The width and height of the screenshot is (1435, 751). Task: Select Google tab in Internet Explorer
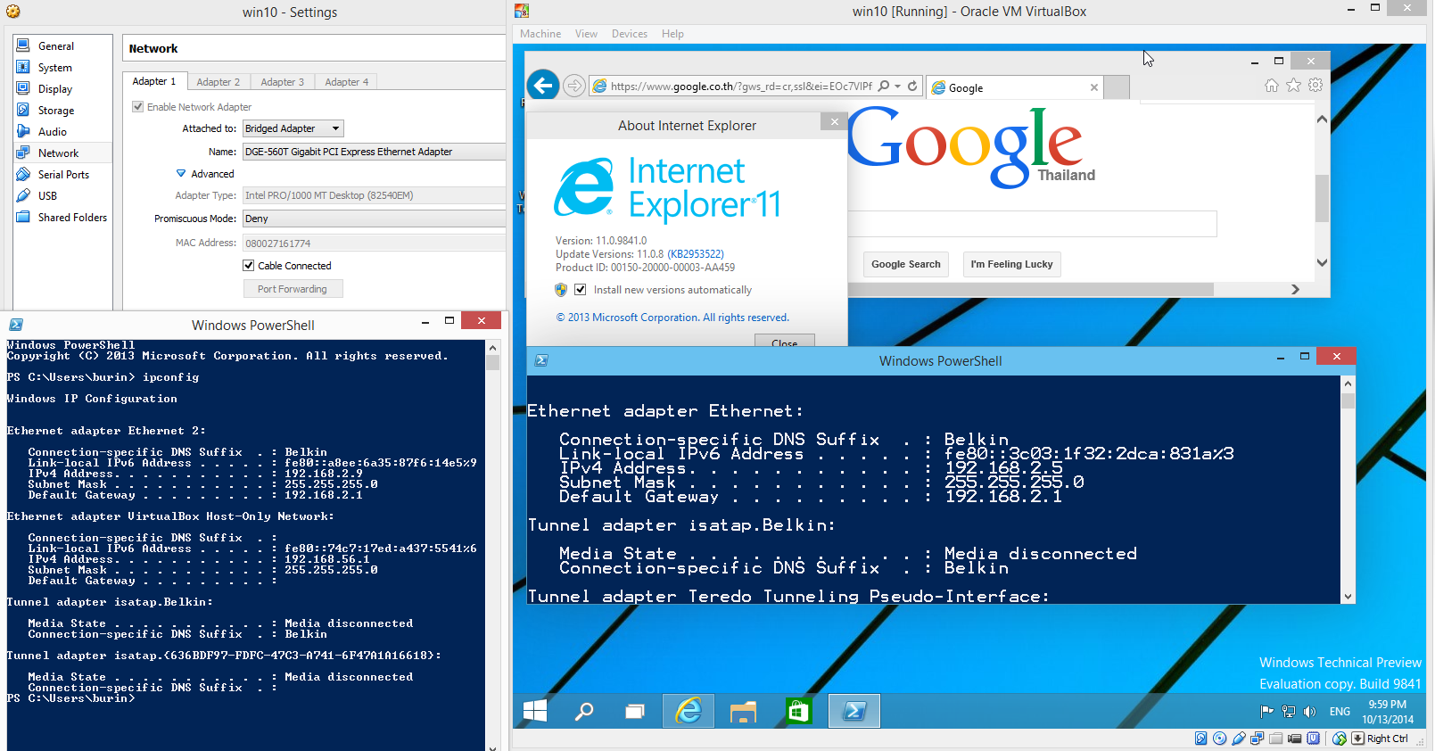pos(1015,87)
